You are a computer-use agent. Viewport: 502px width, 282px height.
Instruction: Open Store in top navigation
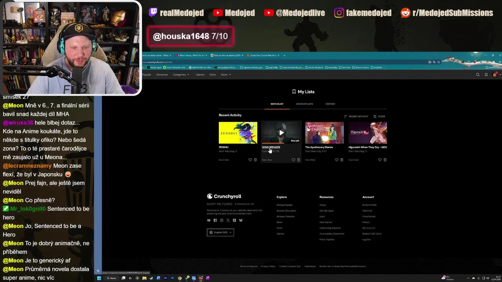point(213,74)
